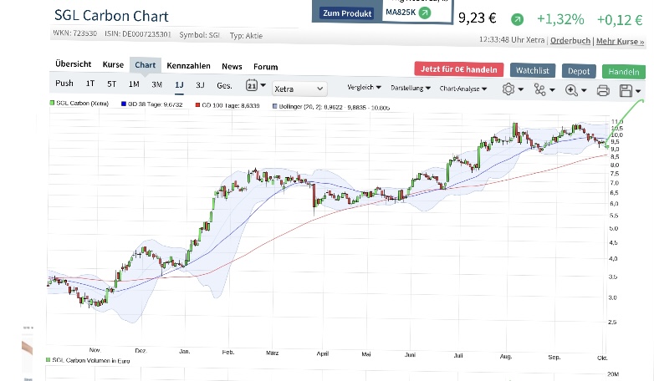Open the Xetra exchange dropdown

[299, 89]
